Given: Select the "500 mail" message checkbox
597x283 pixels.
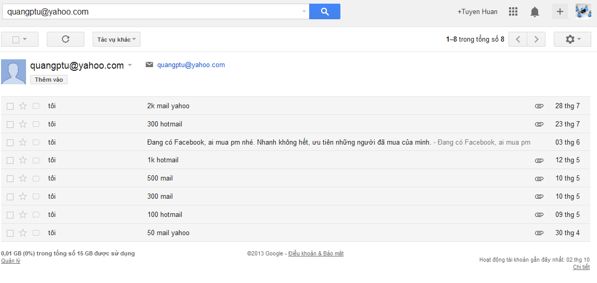Looking at the screenshot, I should pyautogui.click(x=10, y=178).
